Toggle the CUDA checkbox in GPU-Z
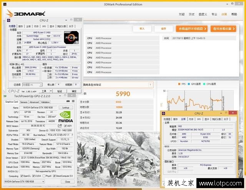The width and height of the screenshot is (246, 190). coord(33,176)
